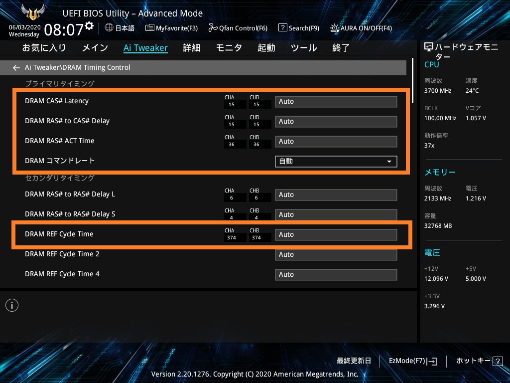
Task: Click the 32768 MB memory capacity value
Action: pos(438,226)
